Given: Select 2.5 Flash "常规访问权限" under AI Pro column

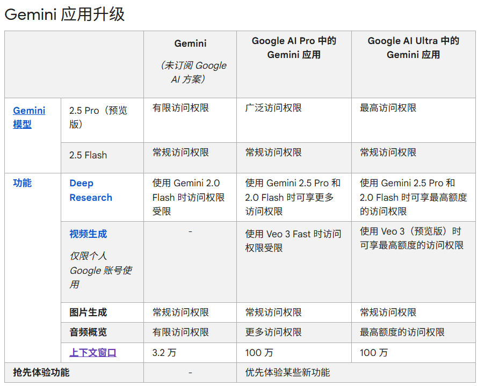Looking at the screenshot, I should point(273,152).
